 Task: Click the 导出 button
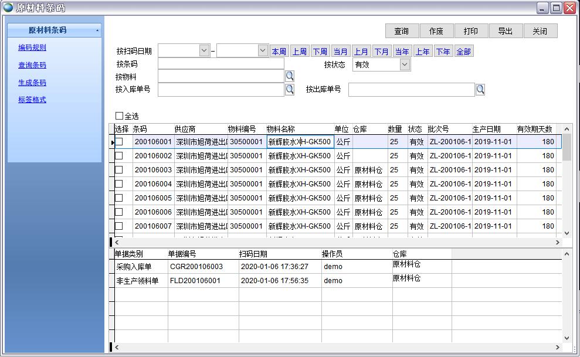pyautogui.click(x=505, y=31)
